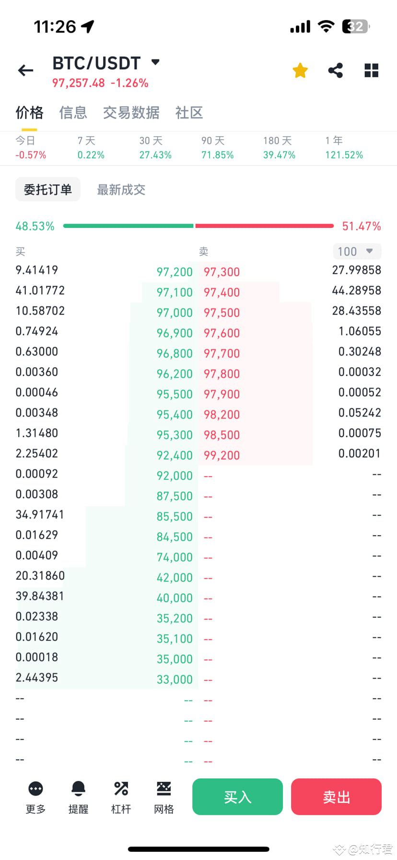
Task: Open the 更多 more options icon
Action: (35, 798)
